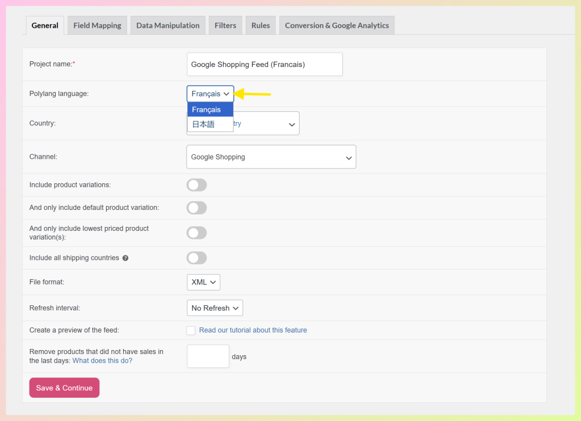Toggle Include all shipping countries switch

pyautogui.click(x=196, y=258)
